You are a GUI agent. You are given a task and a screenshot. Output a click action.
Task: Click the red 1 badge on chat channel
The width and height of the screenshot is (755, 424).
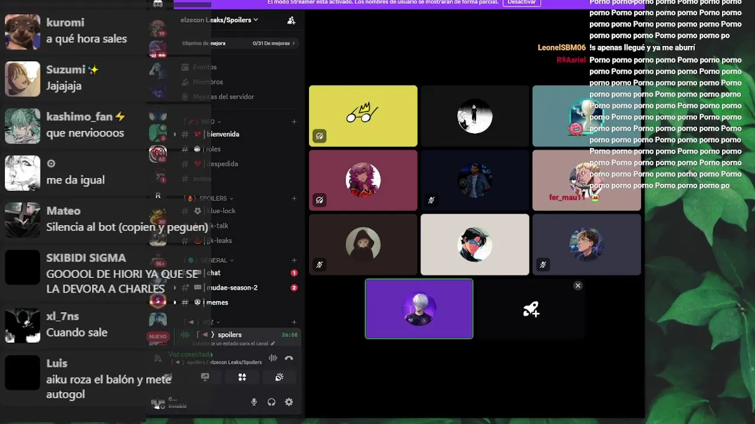tap(294, 273)
